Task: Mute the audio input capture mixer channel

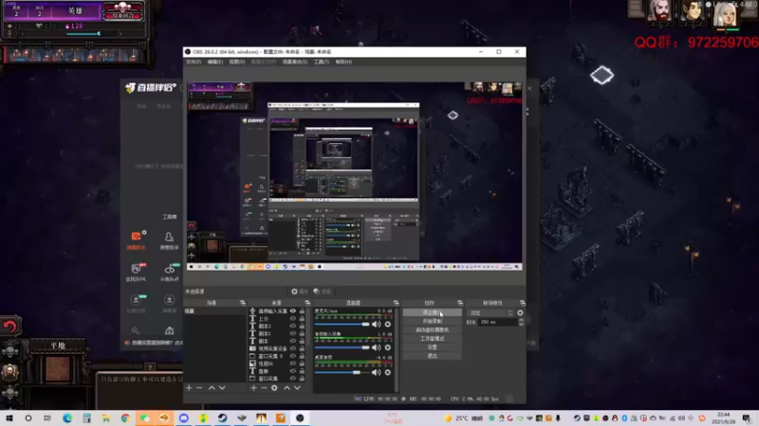Action: pyautogui.click(x=376, y=347)
